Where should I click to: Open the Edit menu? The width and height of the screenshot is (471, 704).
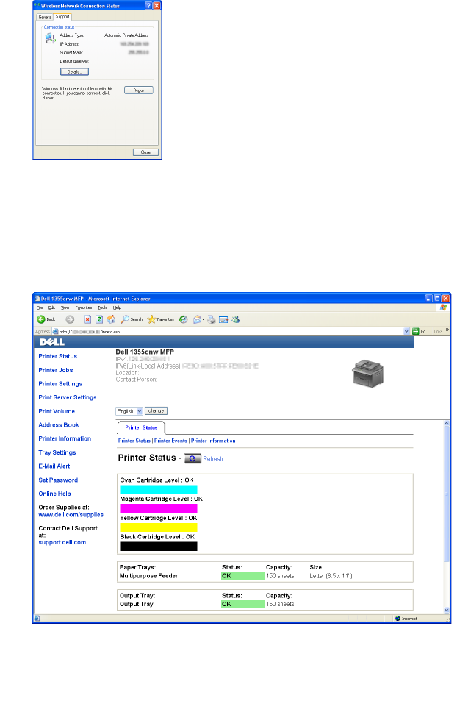click(51, 307)
